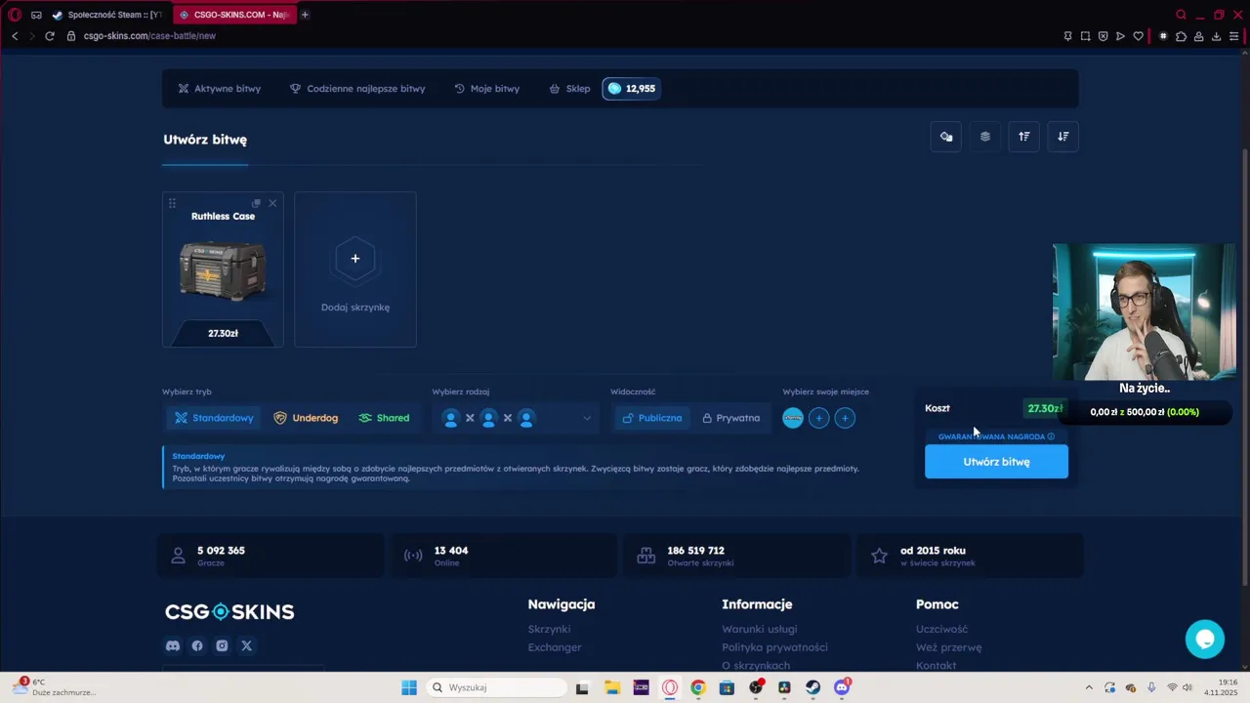Select the Underdog battle mode
Viewport: 1250px width, 703px height.
(x=306, y=418)
